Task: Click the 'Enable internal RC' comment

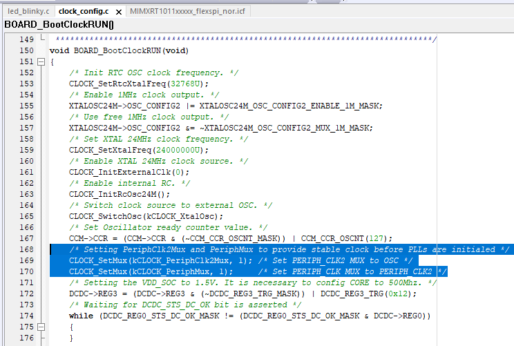Action: (x=129, y=183)
